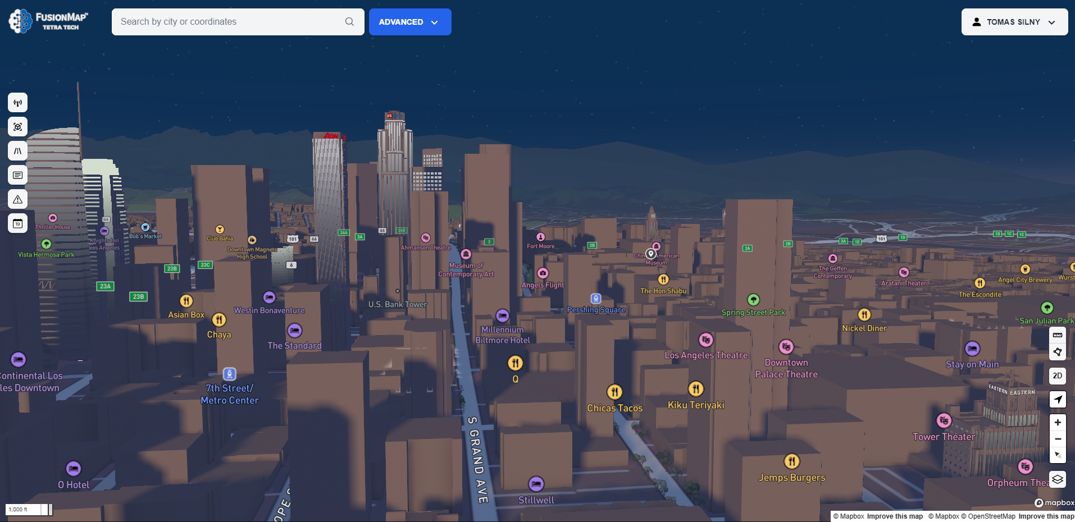The image size is (1075, 522).
Task: Click the Asian Box restaurant marker
Action: point(186,301)
